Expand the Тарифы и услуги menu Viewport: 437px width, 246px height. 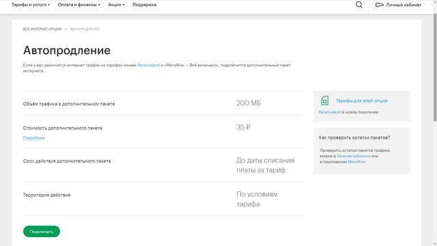click(x=31, y=5)
